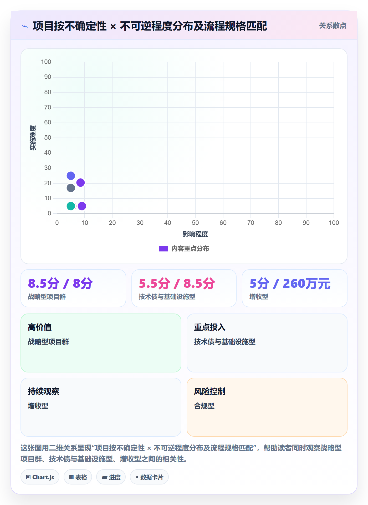Click the 影响程度 x-axis title
Screen dimensions: 368x505
point(195,234)
